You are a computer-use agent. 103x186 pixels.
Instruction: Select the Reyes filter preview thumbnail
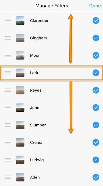point(20,90)
